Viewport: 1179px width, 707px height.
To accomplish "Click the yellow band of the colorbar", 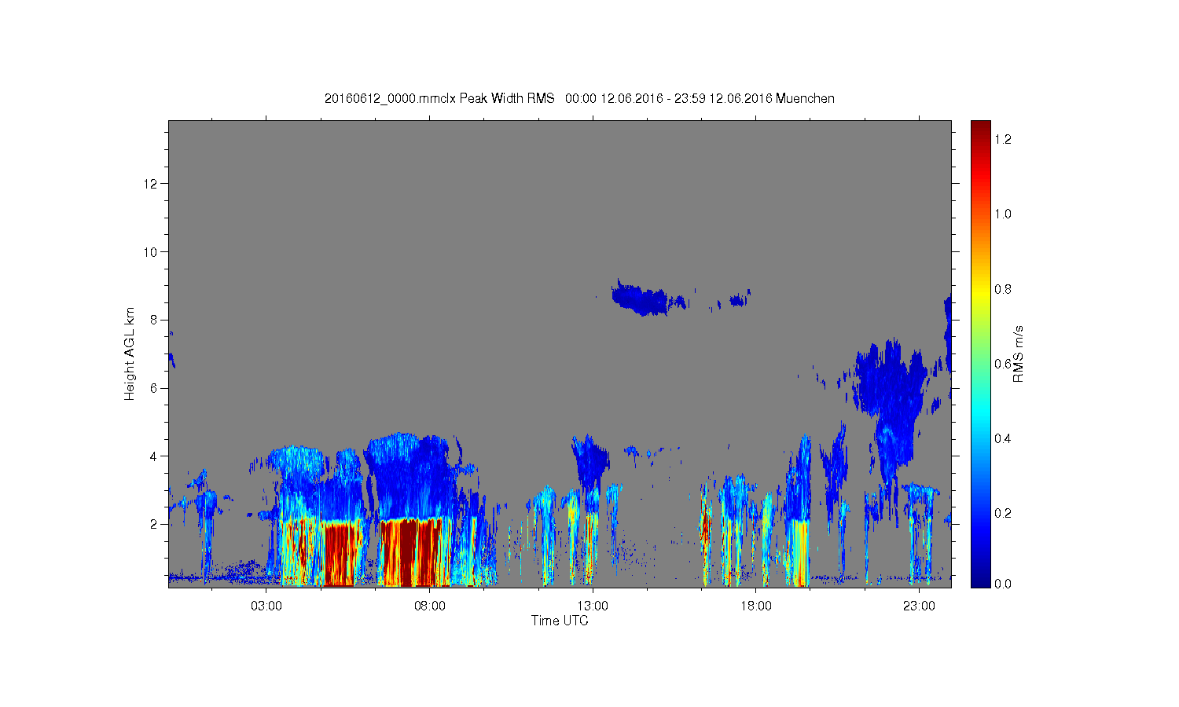I will click(x=980, y=292).
